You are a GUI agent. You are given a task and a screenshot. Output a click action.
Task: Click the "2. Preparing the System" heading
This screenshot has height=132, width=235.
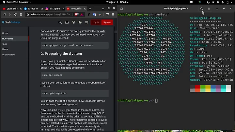[x=61, y=54]
